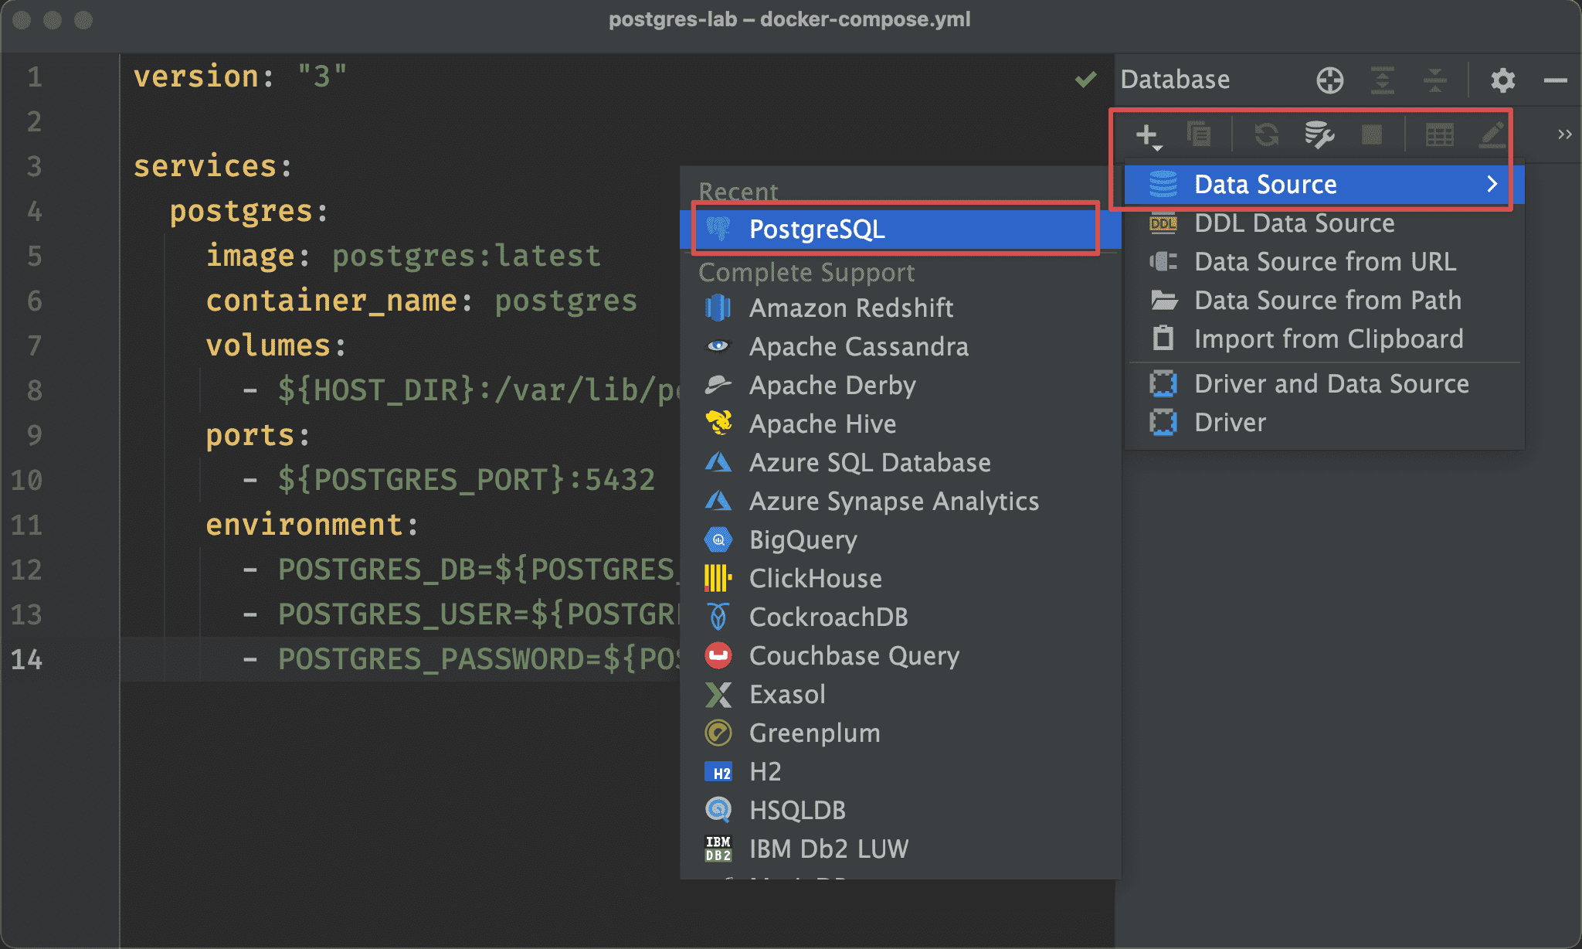
Task: Click line number 14 in the gutter
Action: click(26, 659)
